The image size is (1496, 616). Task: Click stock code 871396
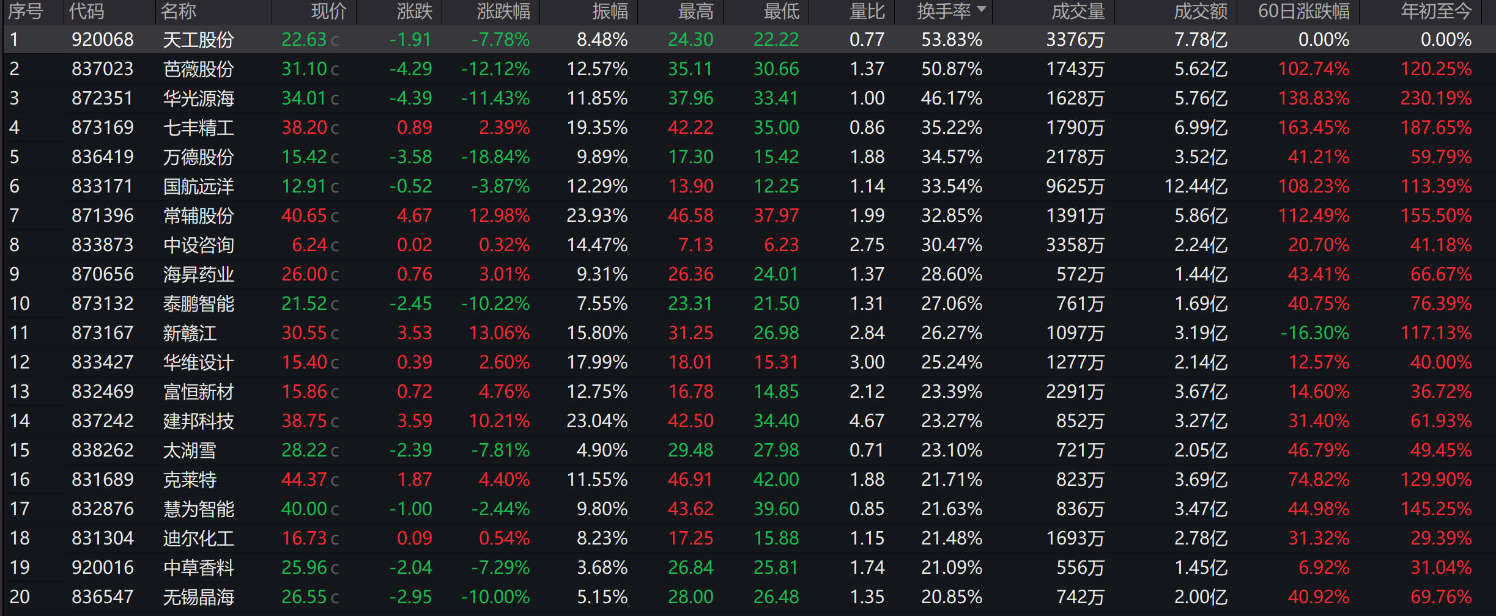coord(102,216)
